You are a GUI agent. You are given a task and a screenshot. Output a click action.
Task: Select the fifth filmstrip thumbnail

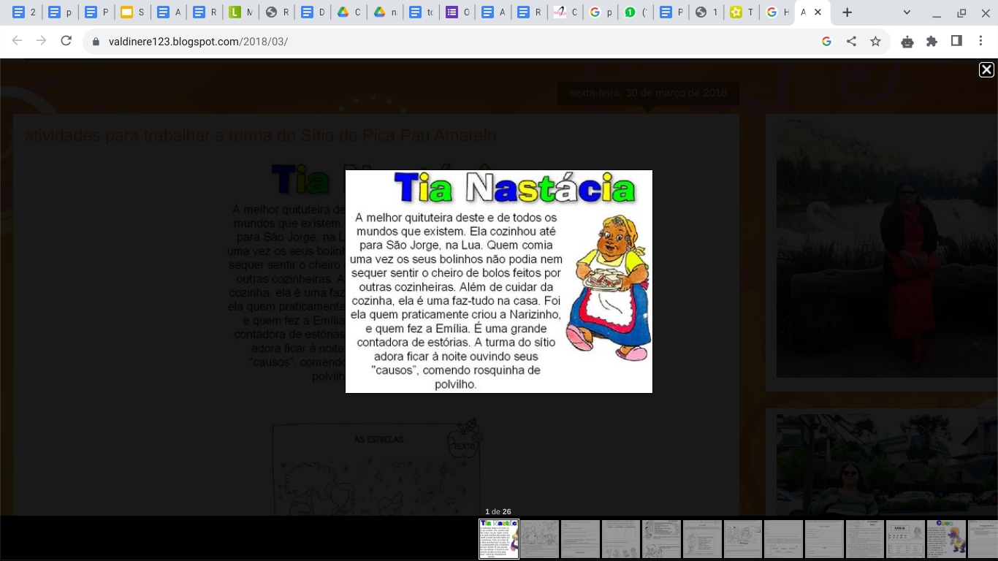point(661,539)
